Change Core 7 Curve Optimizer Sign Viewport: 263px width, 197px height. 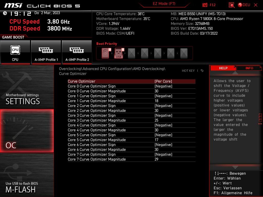(x=131, y=154)
